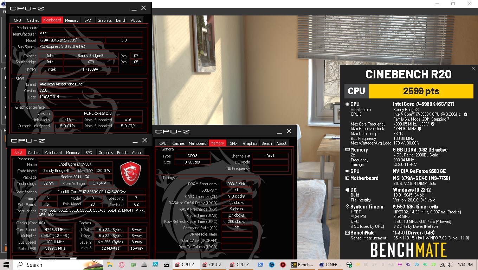Open the Caches tab in Mainboard CPU-Z window
This screenshot has height=270, width=478.
[33, 20]
